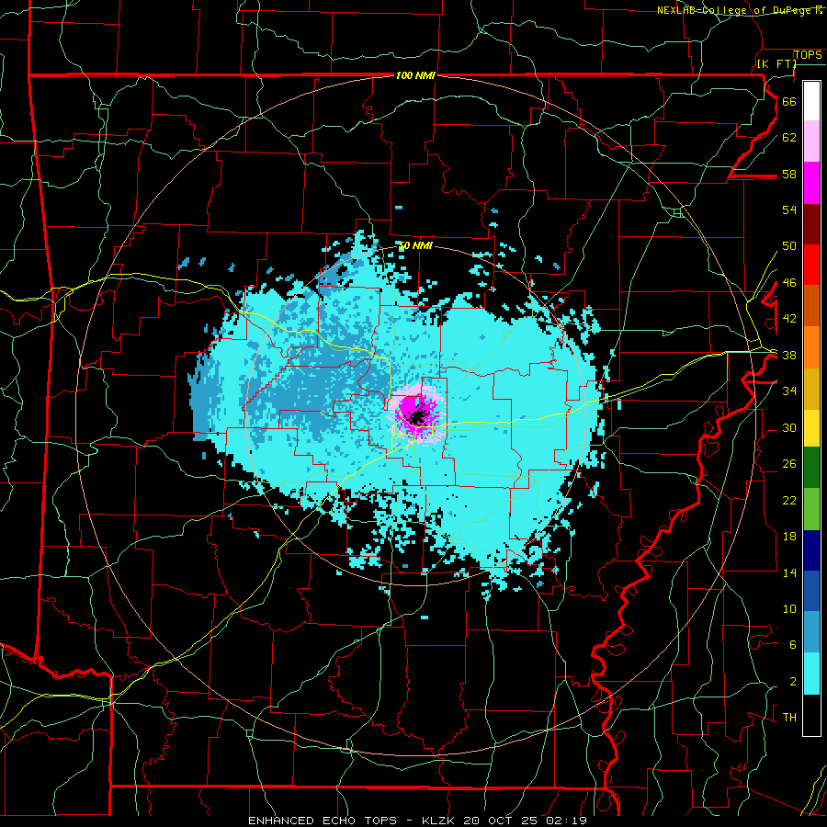
Task: Click the legend value "26"
Action: click(x=789, y=464)
